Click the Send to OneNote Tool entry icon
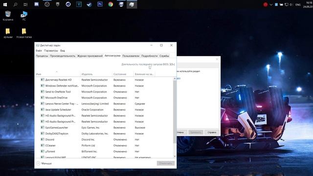Image resolution: width=313 pixels, height=176 pixels. coord(43,91)
